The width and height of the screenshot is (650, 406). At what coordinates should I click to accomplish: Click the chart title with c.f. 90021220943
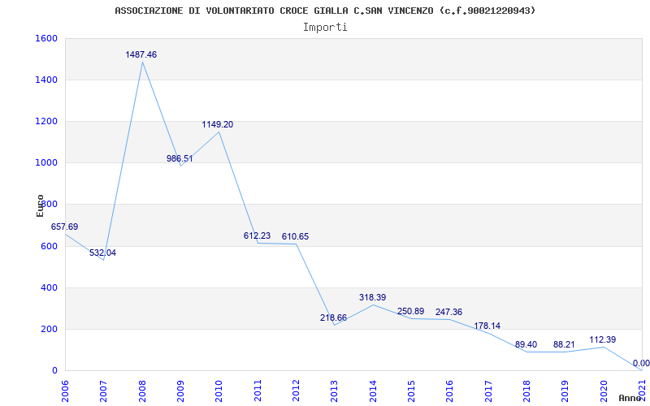(325, 11)
